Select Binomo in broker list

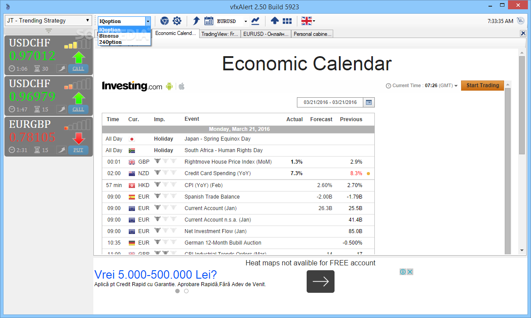point(124,36)
